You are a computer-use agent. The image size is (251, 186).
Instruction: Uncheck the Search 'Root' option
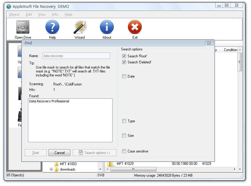124,56
